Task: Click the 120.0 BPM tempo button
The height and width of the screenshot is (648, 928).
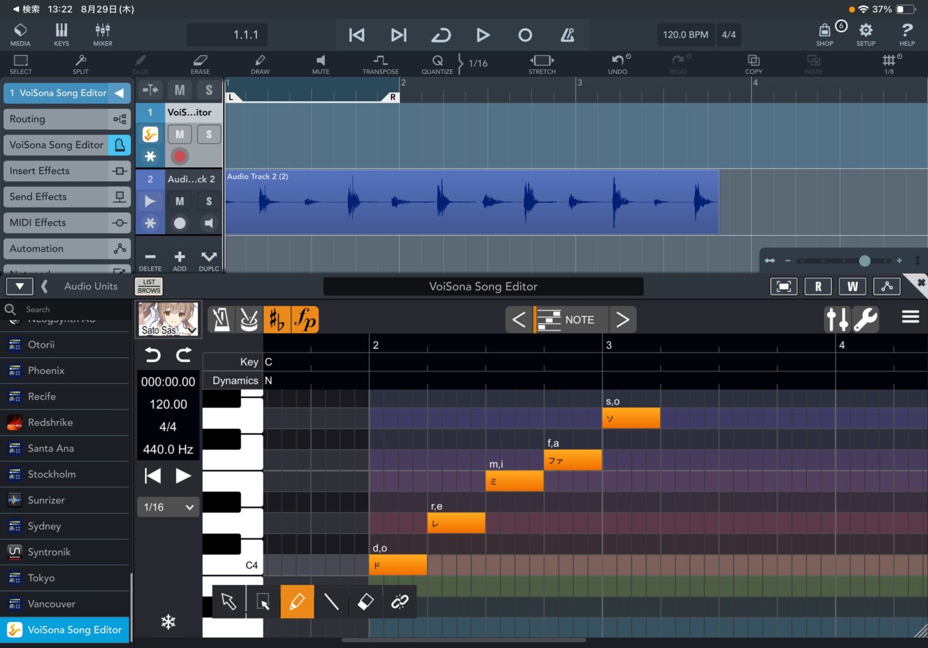Action: pos(685,35)
